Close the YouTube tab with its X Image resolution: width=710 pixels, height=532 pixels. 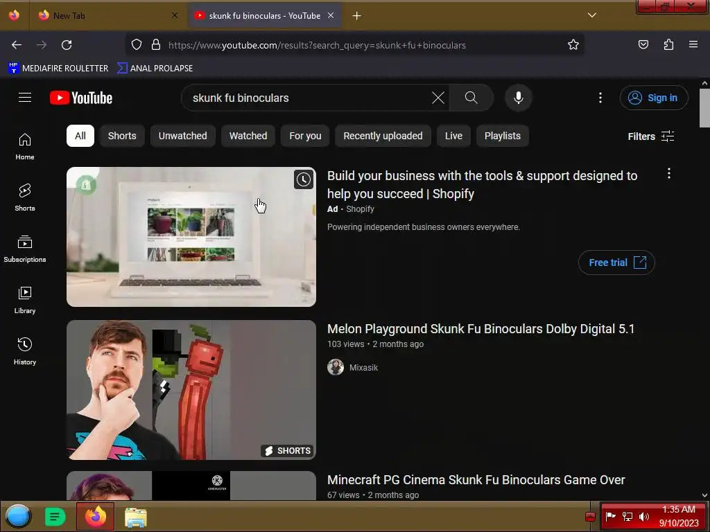331,16
